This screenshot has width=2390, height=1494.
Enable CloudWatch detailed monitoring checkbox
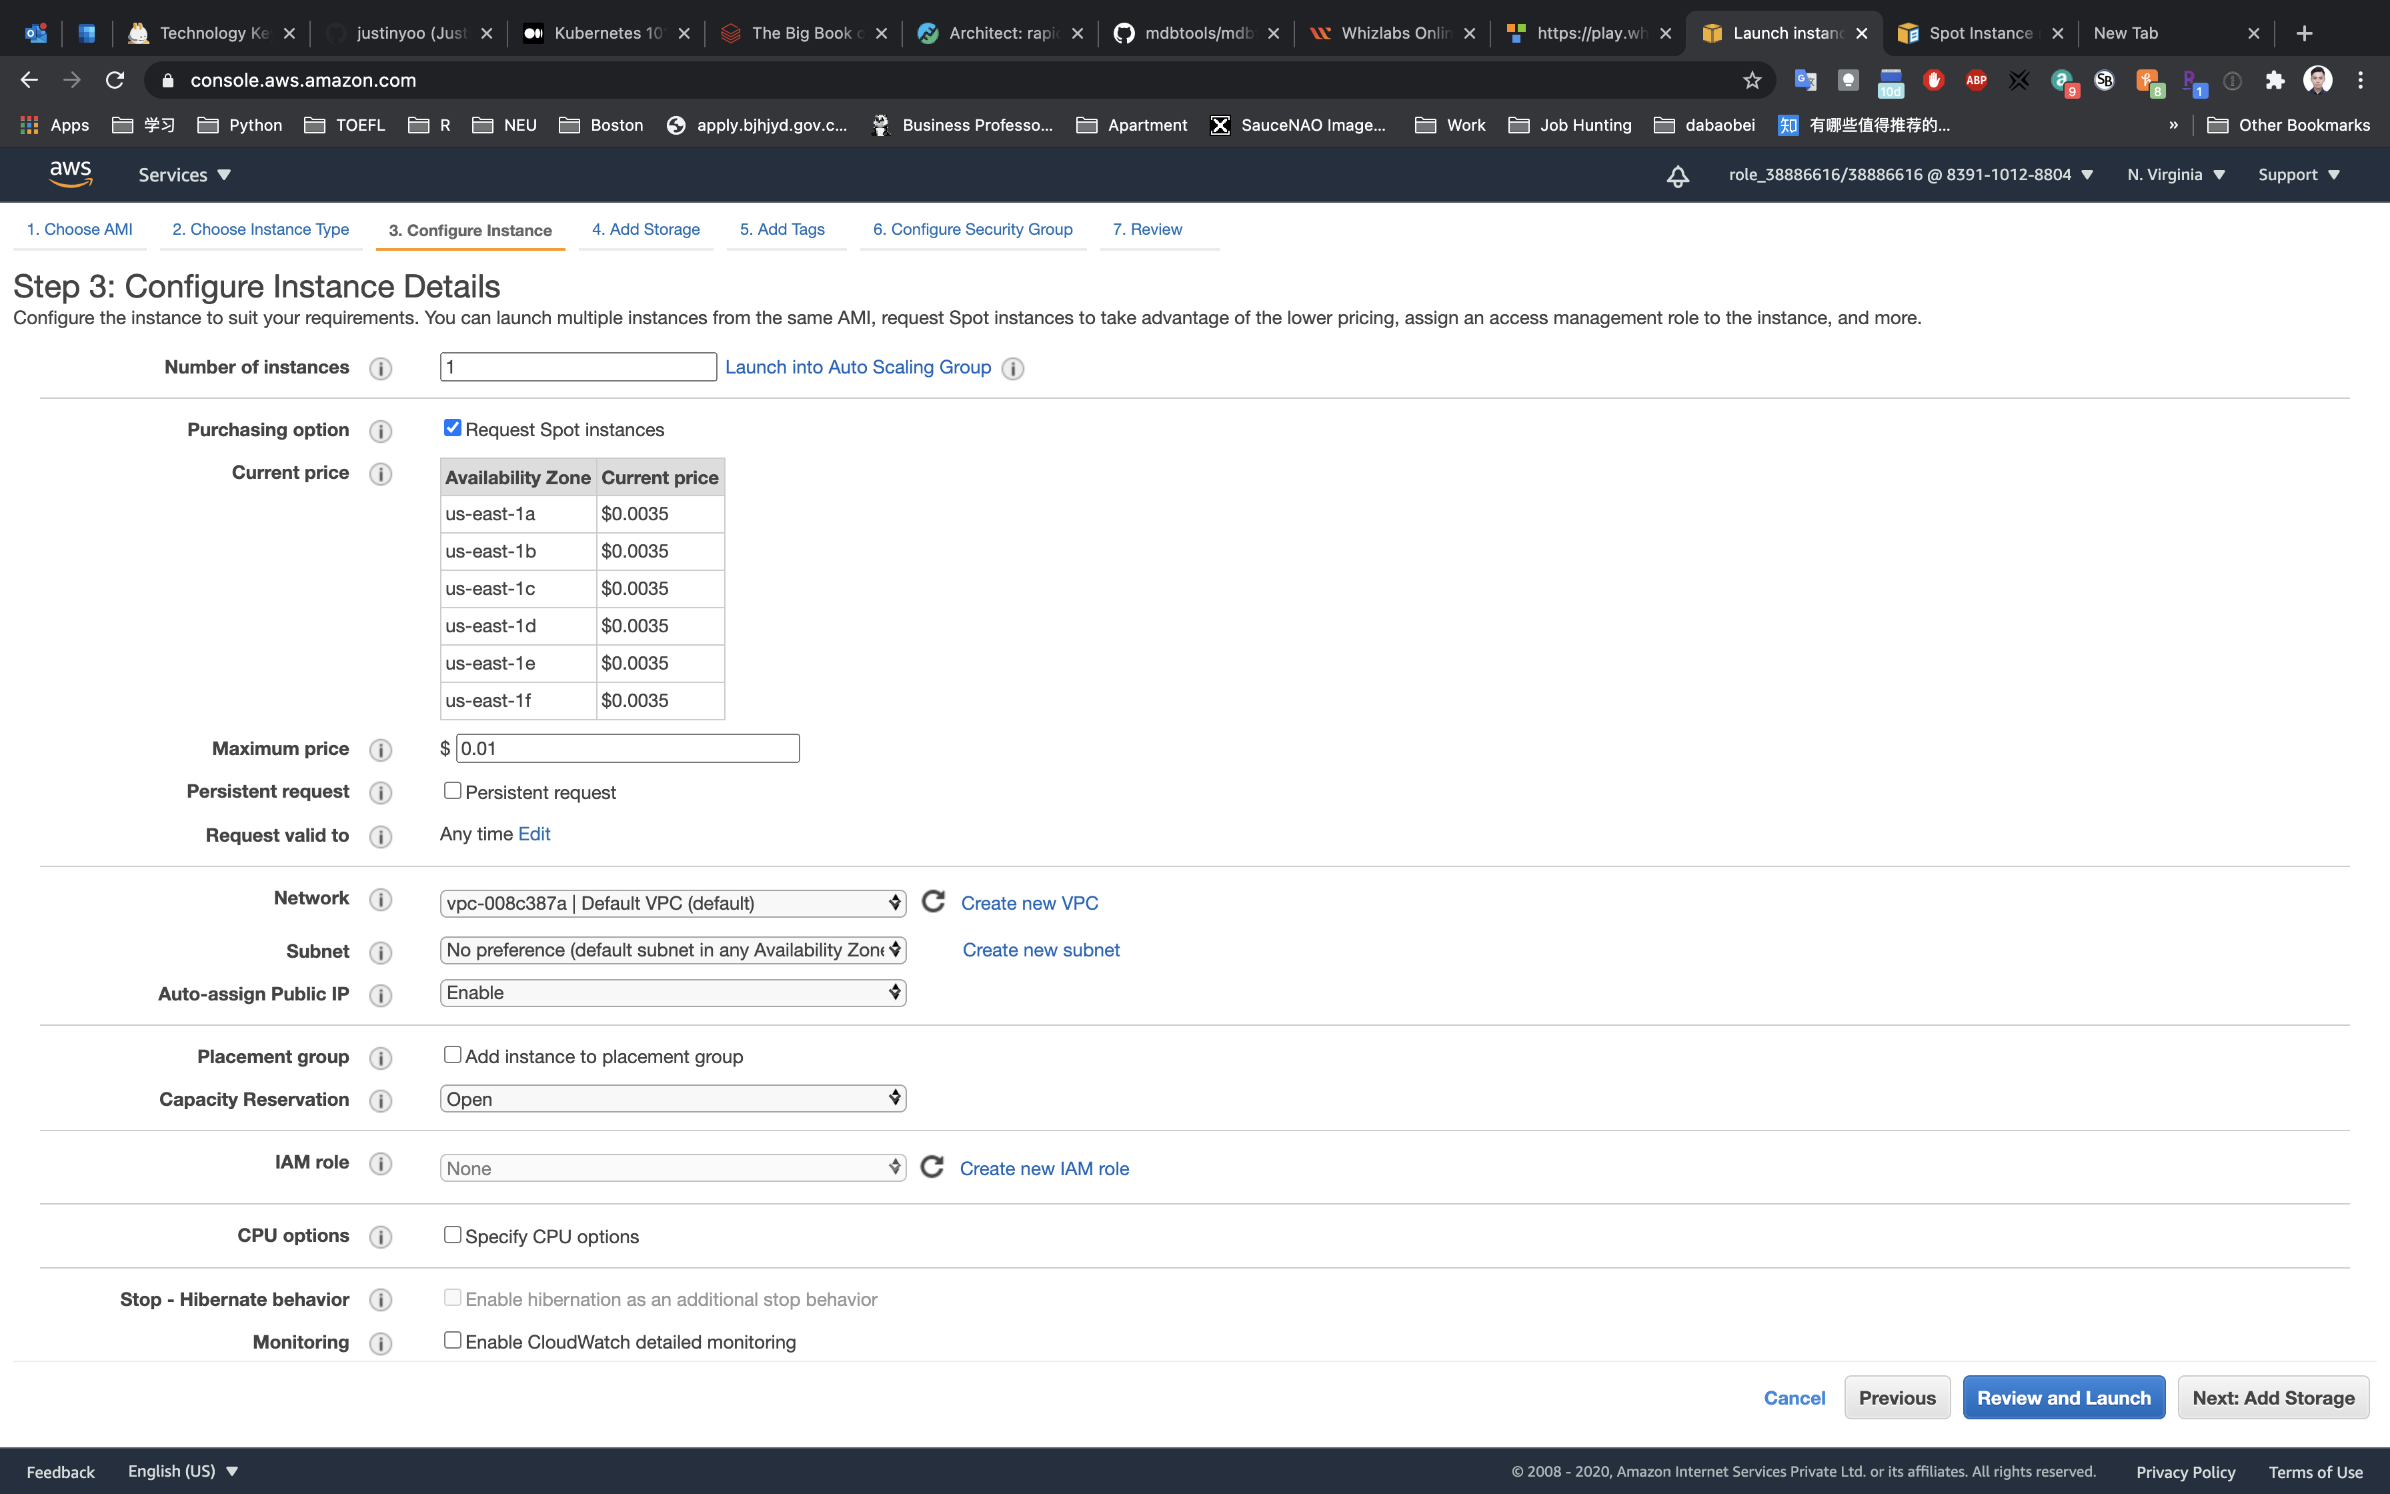click(452, 1340)
